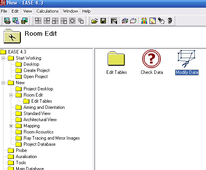Open the Calculations menu
Image resolution: width=206 pixels, height=170 pixels.
48,11
